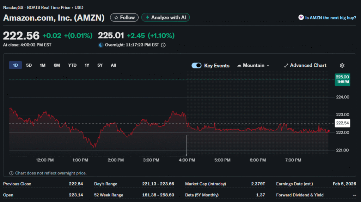Image resolution: width=361 pixels, height=202 pixels.
Task: Select the 1D time range tab
Action: pos(16,65)
